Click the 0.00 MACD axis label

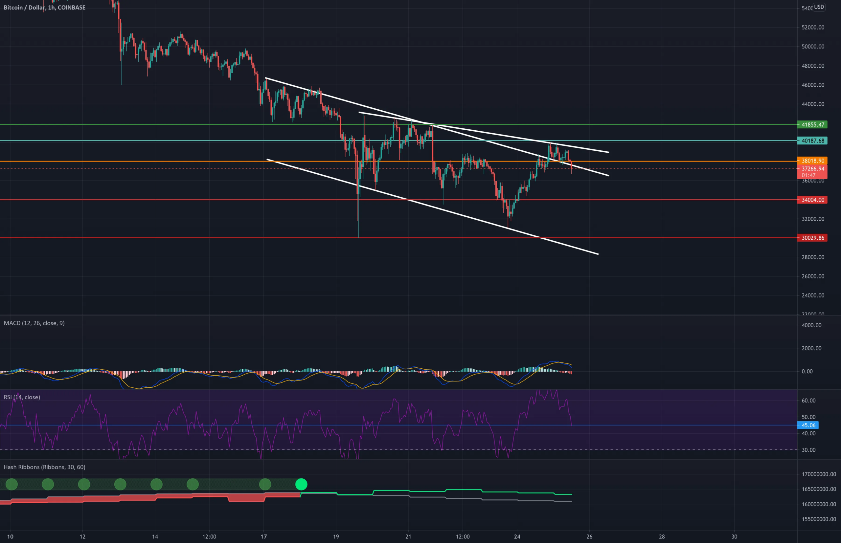click(x=807, y=371)
